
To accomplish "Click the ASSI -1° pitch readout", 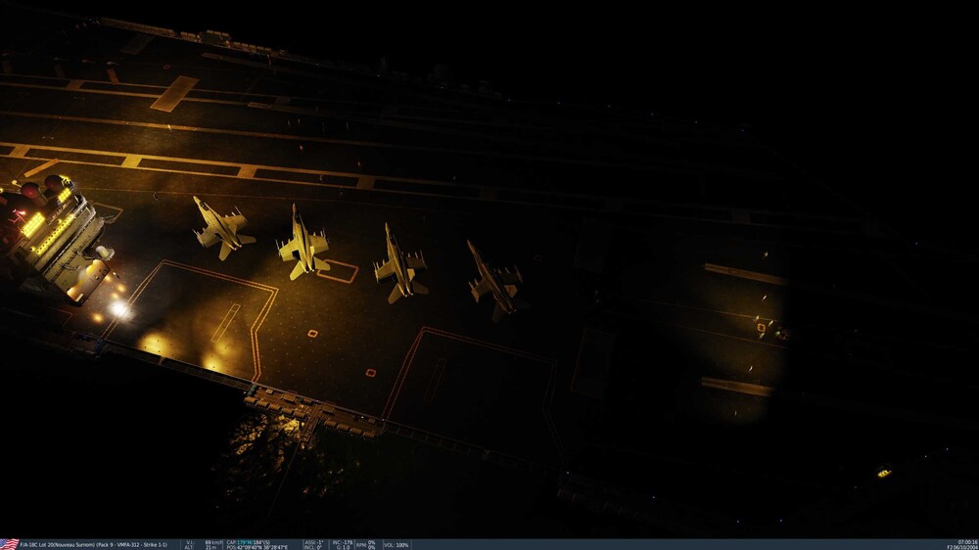I will 313,542.
